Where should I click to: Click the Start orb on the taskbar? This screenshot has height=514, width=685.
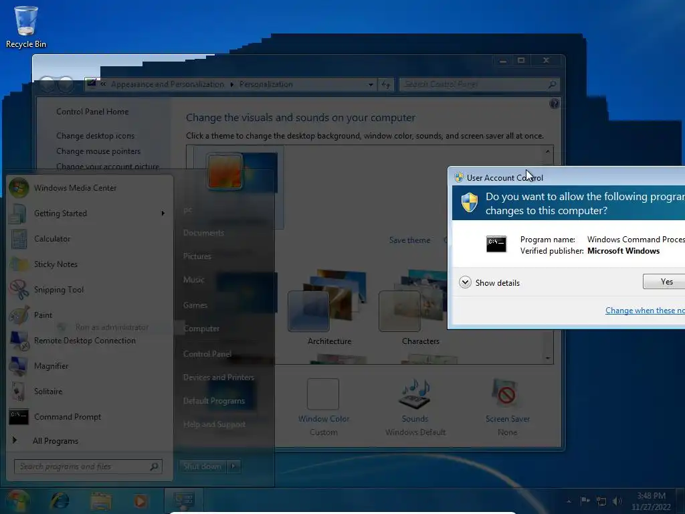(18, 501)
